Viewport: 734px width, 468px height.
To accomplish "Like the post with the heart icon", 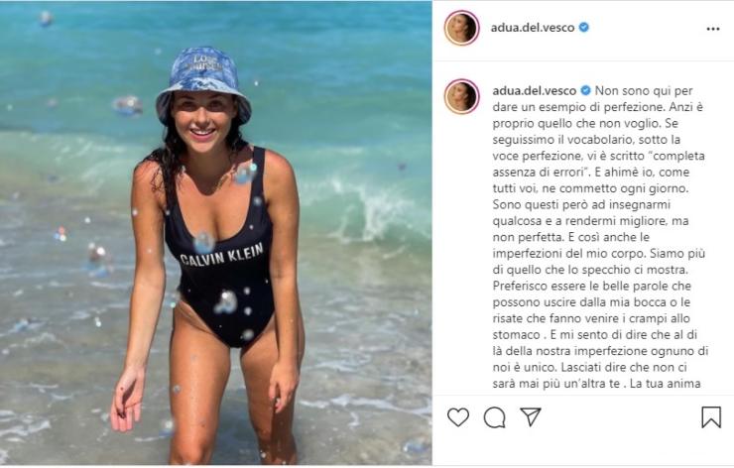I will tap(458, 417).
